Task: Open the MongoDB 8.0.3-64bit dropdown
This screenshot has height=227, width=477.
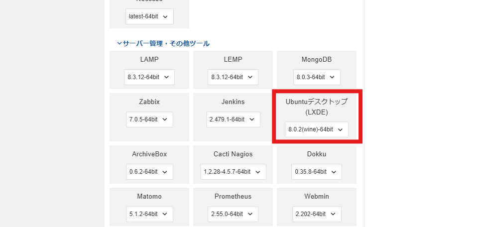Action: [x=317, y=77]
